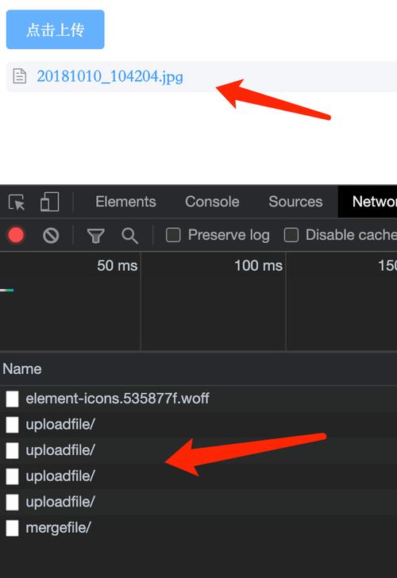The width and height of the screenshot is (397, 578).
Task: Enable the Disable cache checkbox
Action: click(291, 235)
